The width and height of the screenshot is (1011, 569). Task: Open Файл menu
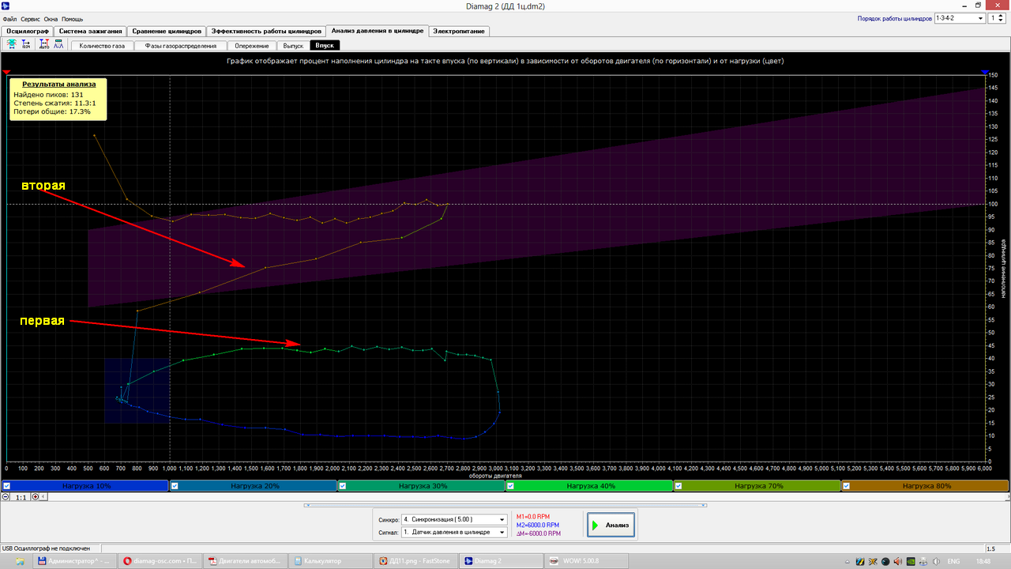coord(9,17)
